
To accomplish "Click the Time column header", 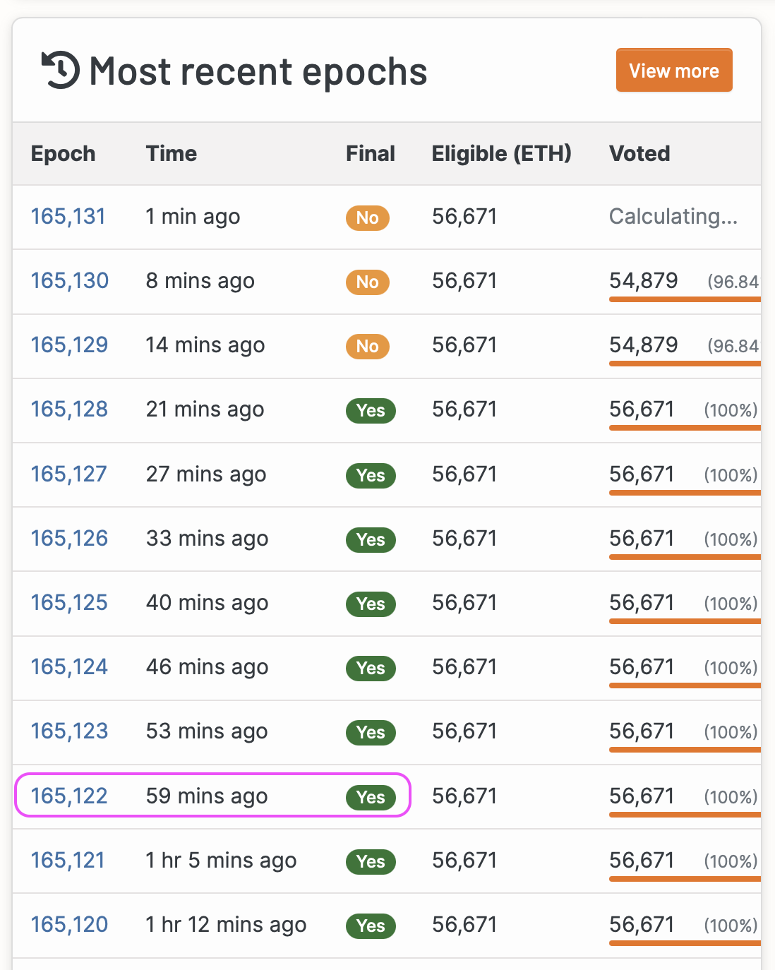I will click(x=171, y=154).
